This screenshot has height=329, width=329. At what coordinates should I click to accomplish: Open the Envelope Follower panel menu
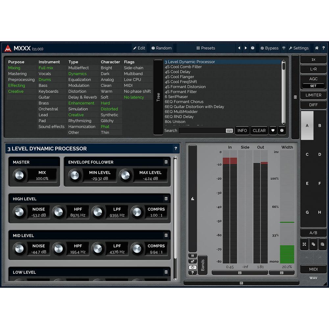pos(166,162)
